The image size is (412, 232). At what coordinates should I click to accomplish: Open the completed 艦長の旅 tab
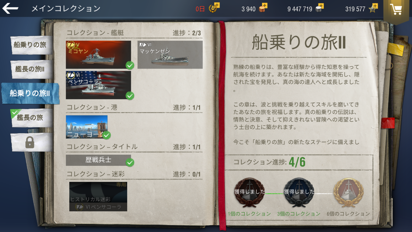(30, 118)
